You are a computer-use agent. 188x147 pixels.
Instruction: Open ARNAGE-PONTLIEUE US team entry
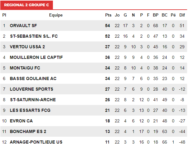point(36,142)
